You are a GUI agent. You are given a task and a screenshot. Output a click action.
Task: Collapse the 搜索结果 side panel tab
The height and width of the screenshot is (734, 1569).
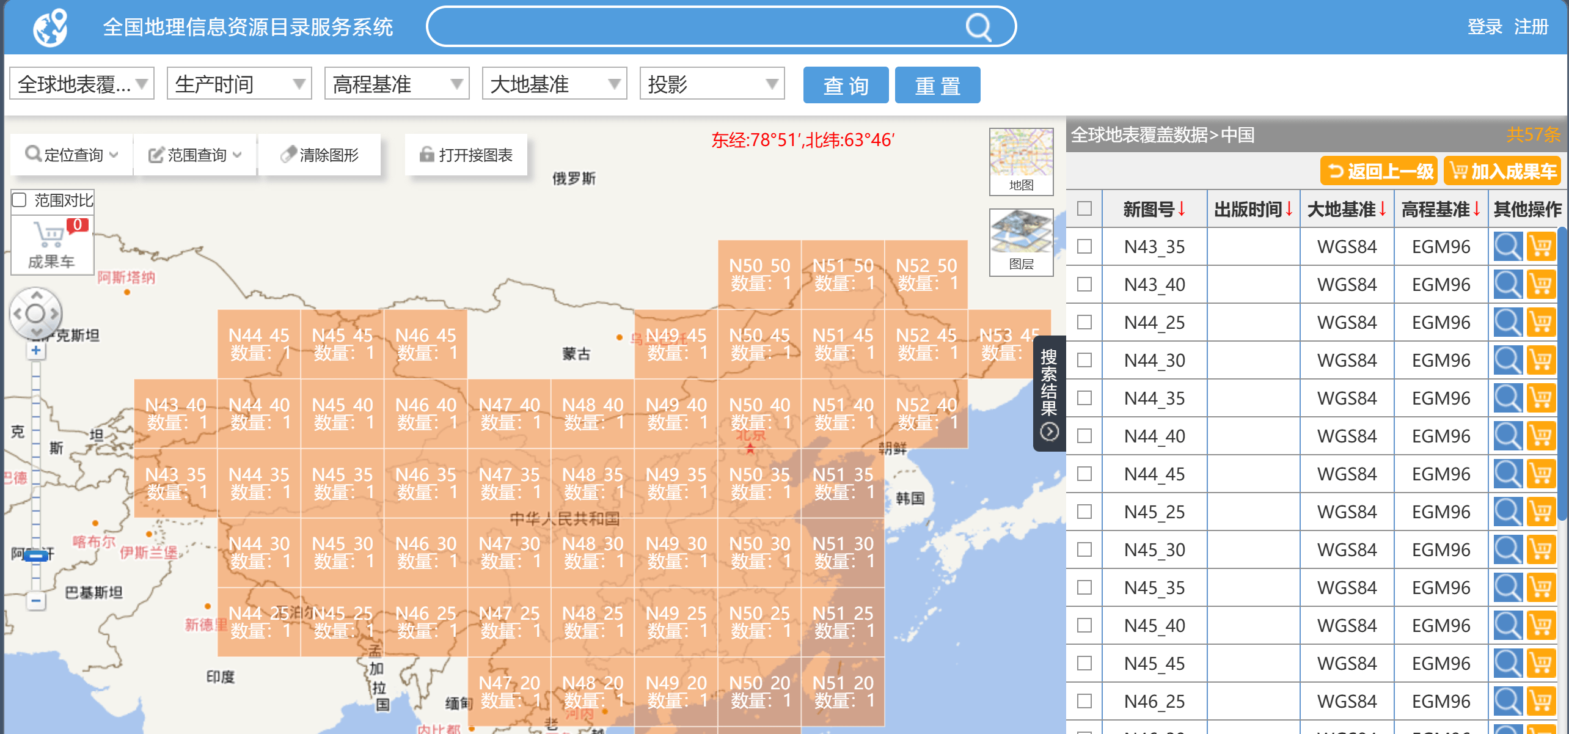1049,394
